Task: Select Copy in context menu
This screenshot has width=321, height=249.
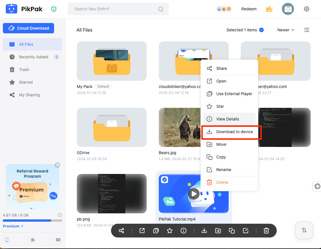Action: coord(229,157)
